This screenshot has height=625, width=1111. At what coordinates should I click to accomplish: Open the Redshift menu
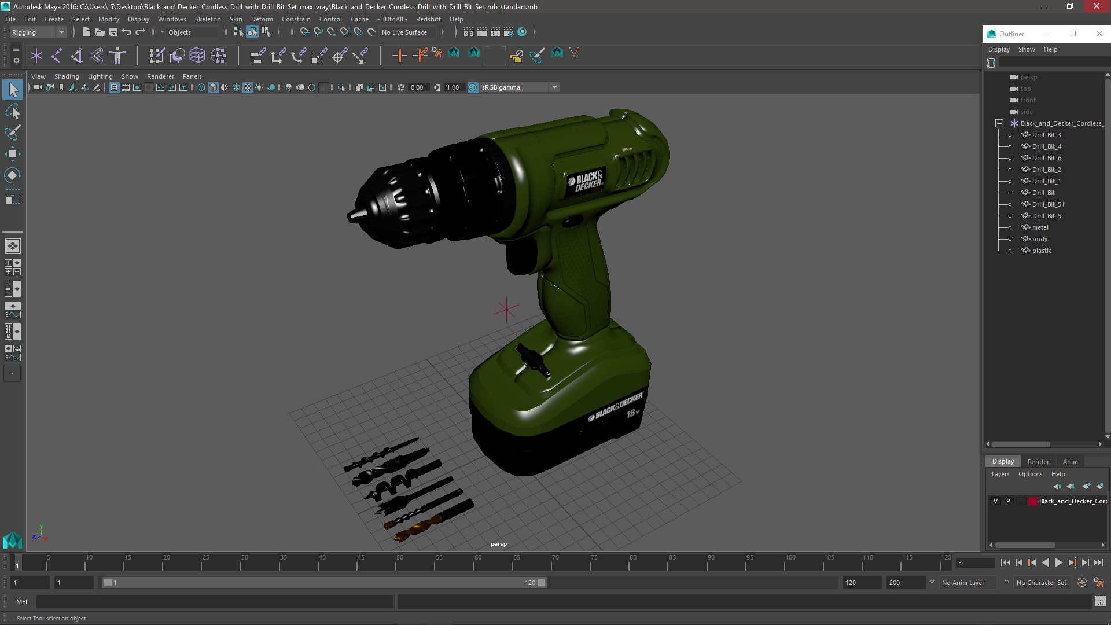[x=428, y=19]
